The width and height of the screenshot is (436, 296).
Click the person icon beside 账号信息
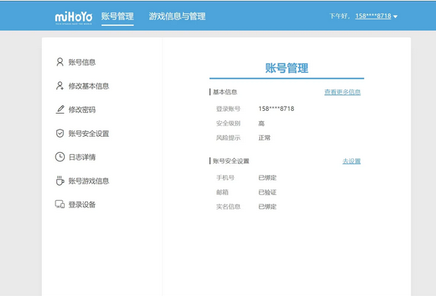click(60, 62)
